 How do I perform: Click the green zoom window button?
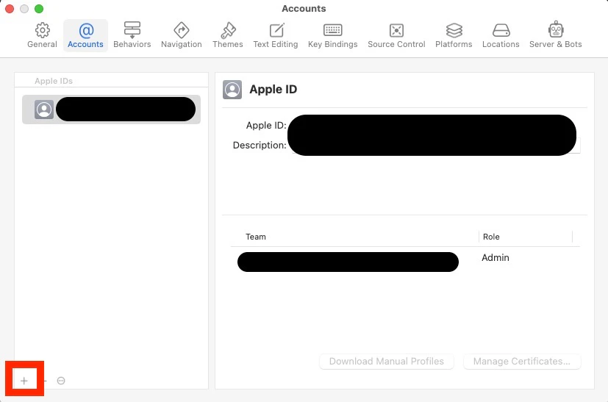tap(39, 9)
